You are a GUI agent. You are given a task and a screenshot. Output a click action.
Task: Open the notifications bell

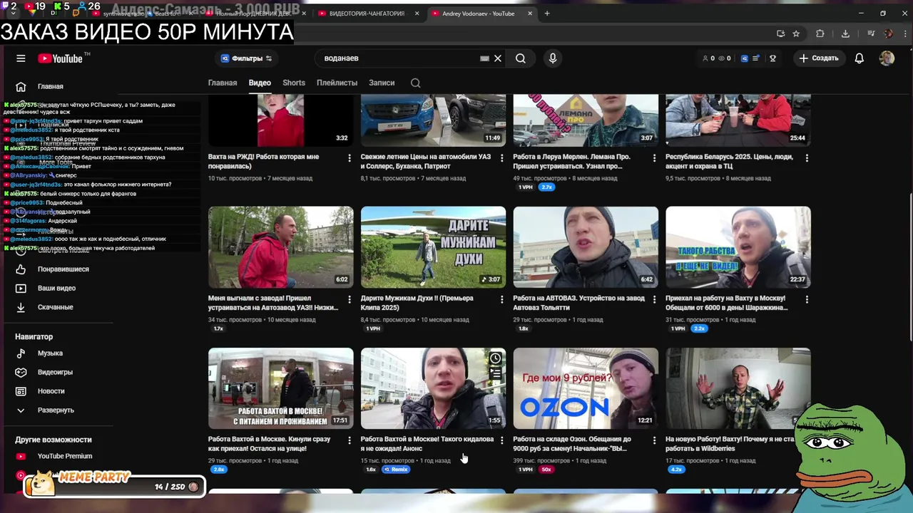(x=860, y=58)
